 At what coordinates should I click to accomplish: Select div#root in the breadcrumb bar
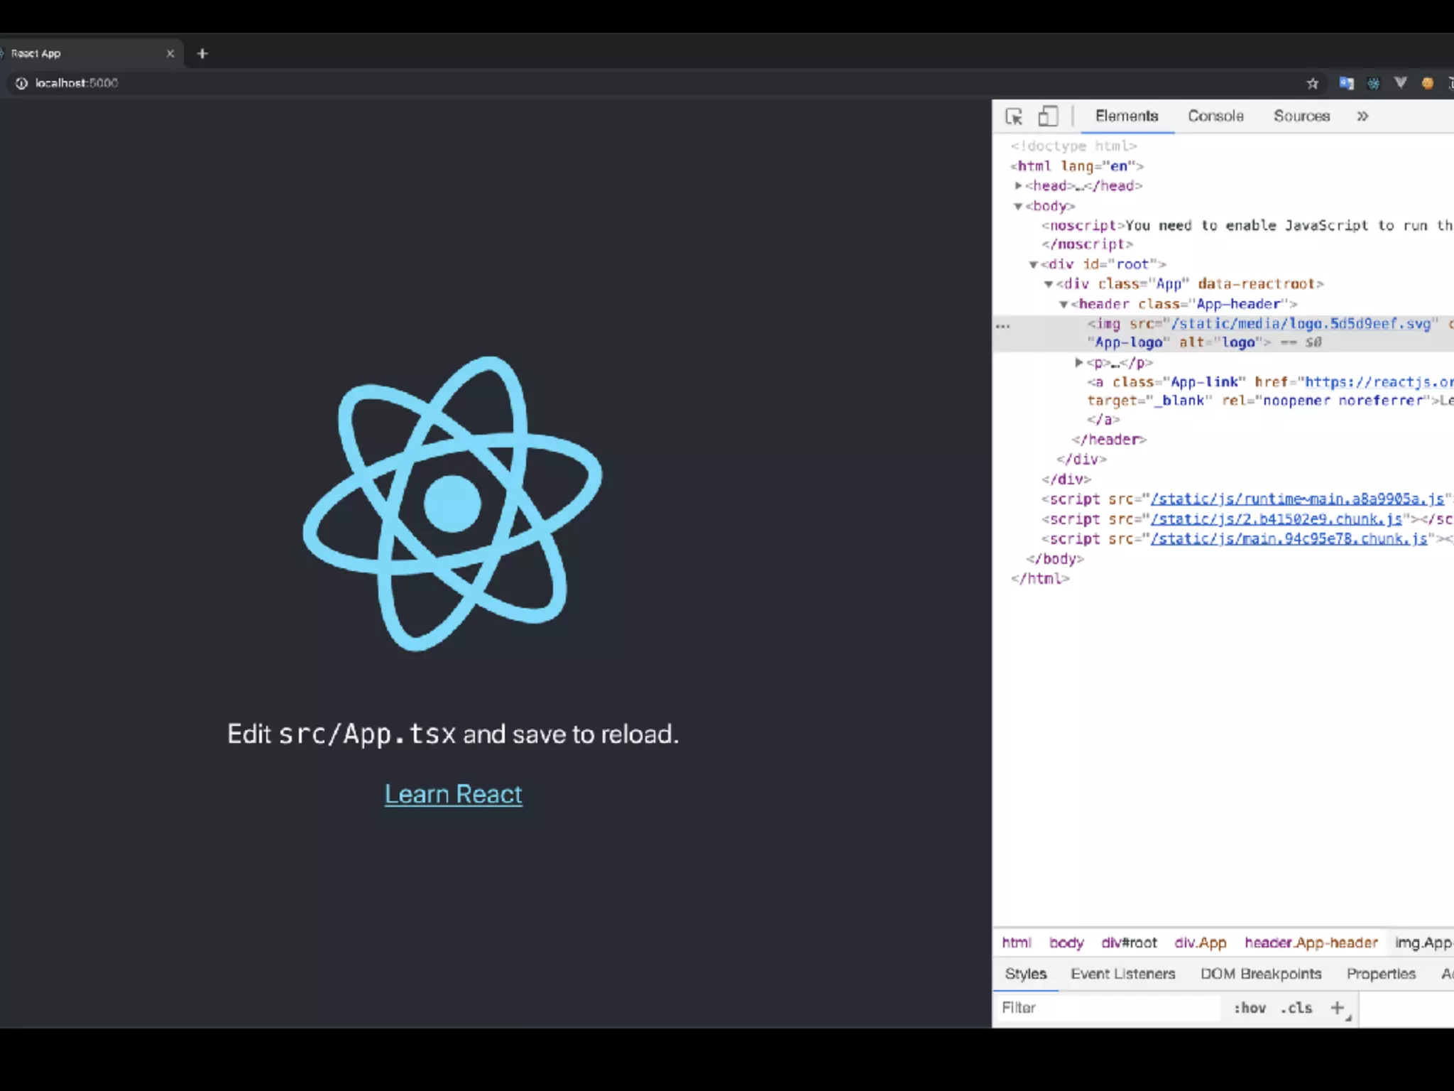[1129, 943]
